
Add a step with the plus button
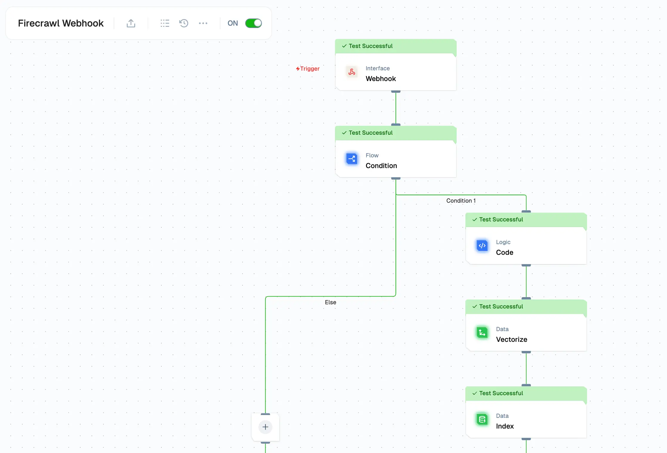265,427
